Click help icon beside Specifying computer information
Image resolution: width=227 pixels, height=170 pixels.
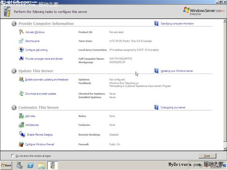click(156, 23)
